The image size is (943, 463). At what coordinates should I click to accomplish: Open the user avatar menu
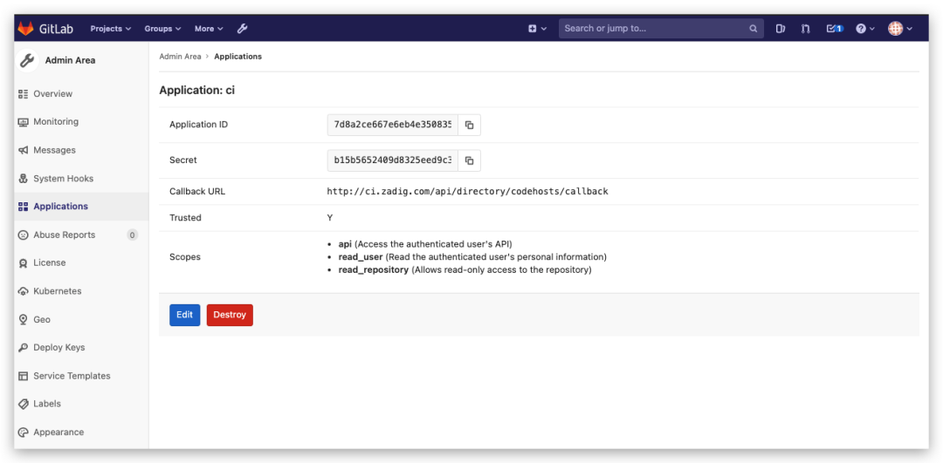click(900, 28)
